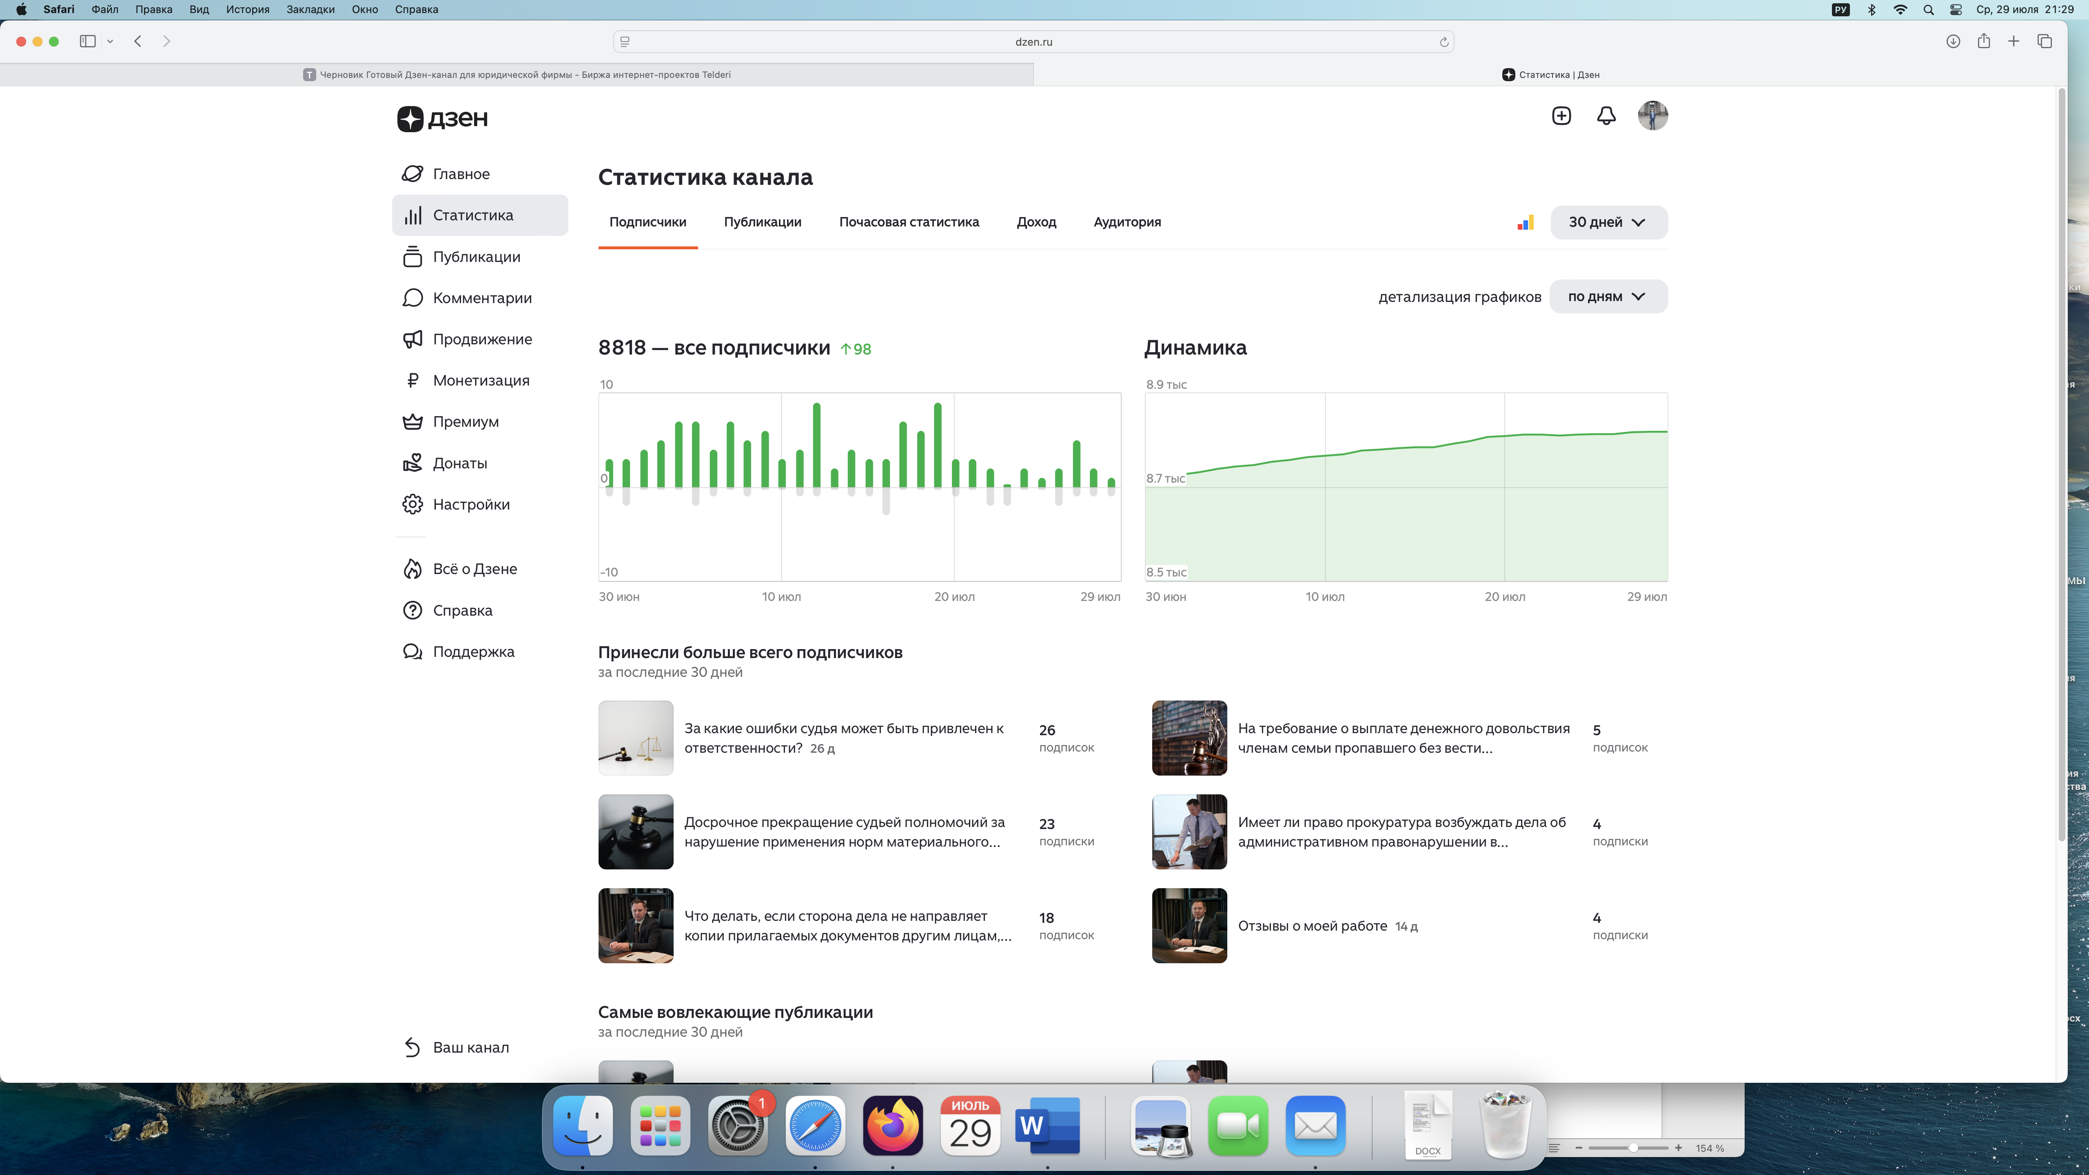The height and width of the screenshot is (1175, 2089).
Task: Open Продвижение in sidebar
Action: pos(480,339)
